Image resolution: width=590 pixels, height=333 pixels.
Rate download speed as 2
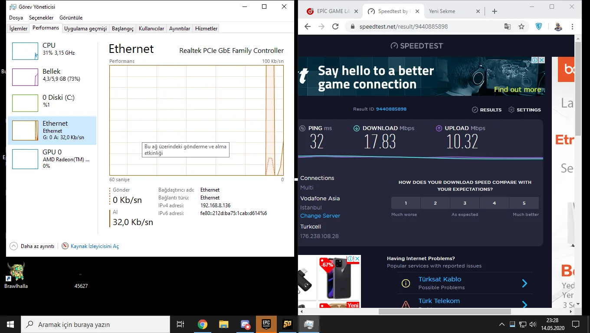[x=435, y=203]
